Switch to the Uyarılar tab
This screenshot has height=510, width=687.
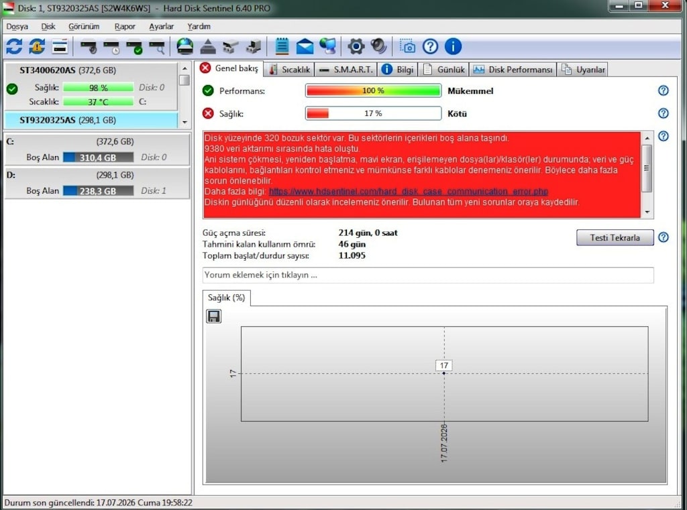click(x=583, y=70)
